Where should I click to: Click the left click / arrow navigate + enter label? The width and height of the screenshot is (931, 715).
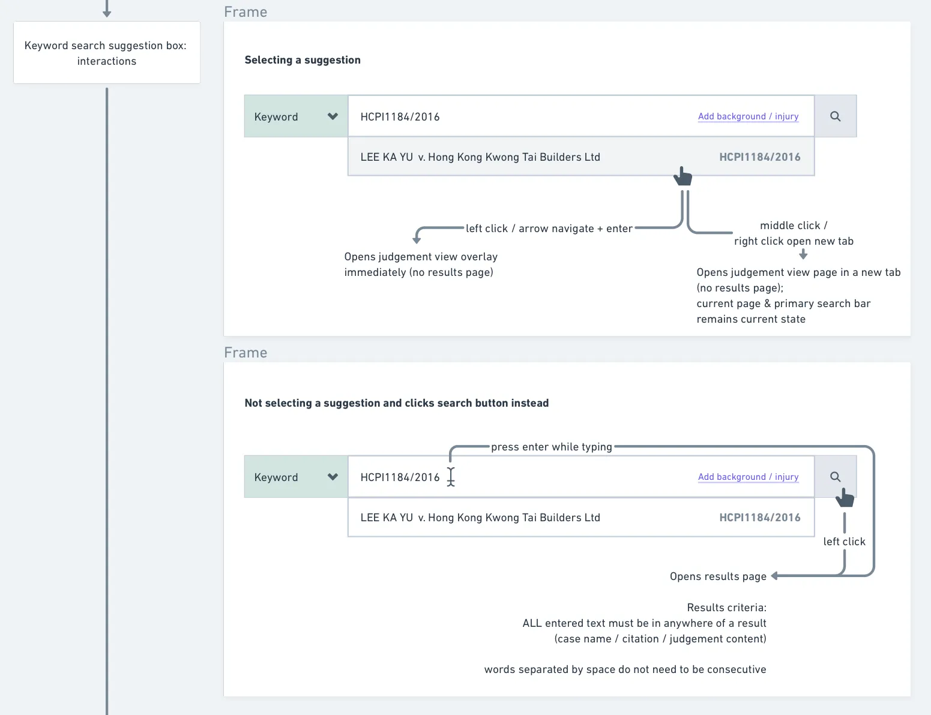tap(549, 229)
